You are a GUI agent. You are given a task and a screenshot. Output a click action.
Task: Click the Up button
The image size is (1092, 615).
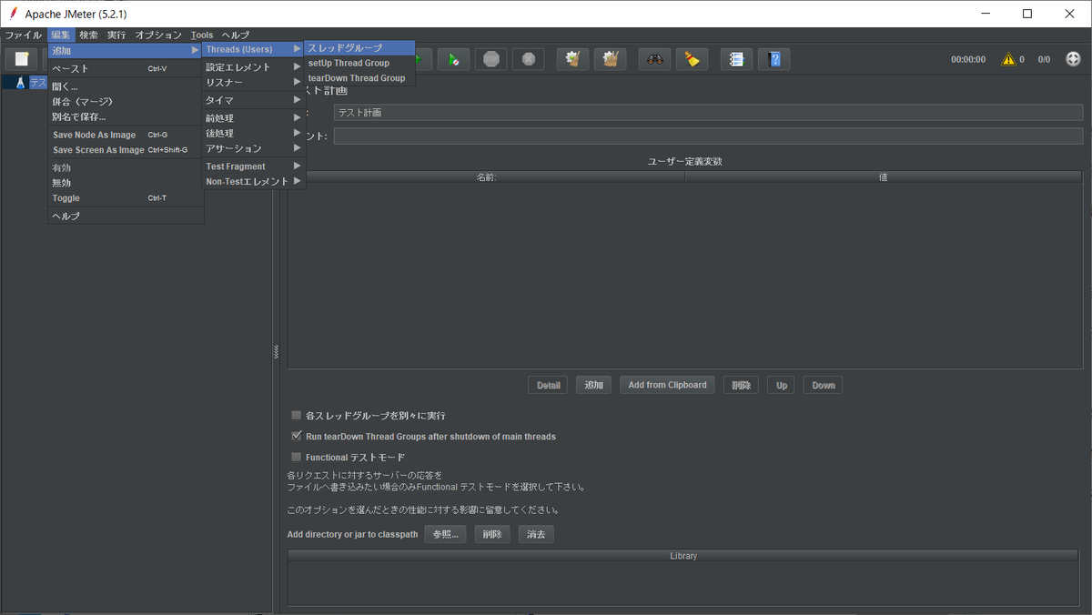click(782, 385)
